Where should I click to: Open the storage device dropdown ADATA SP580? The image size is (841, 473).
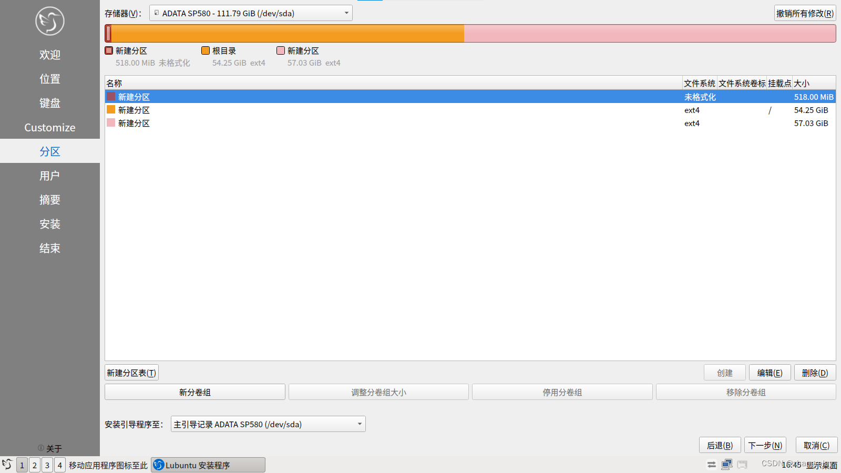tap(251, 13)
